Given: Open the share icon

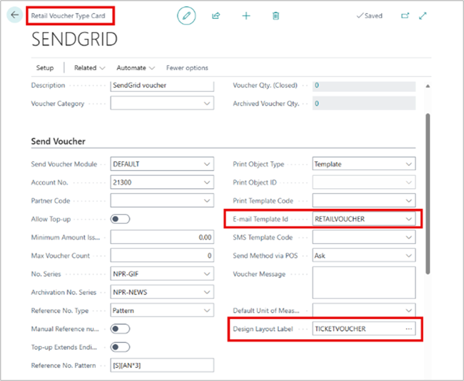Looking at the screenshot, I should pyautogui.click(x=216, y=16).
